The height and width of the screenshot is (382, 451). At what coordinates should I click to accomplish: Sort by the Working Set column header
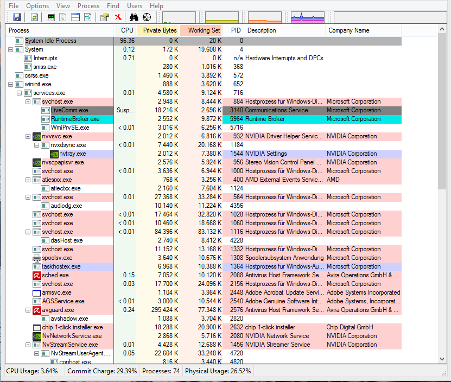[x=201, y=30]
